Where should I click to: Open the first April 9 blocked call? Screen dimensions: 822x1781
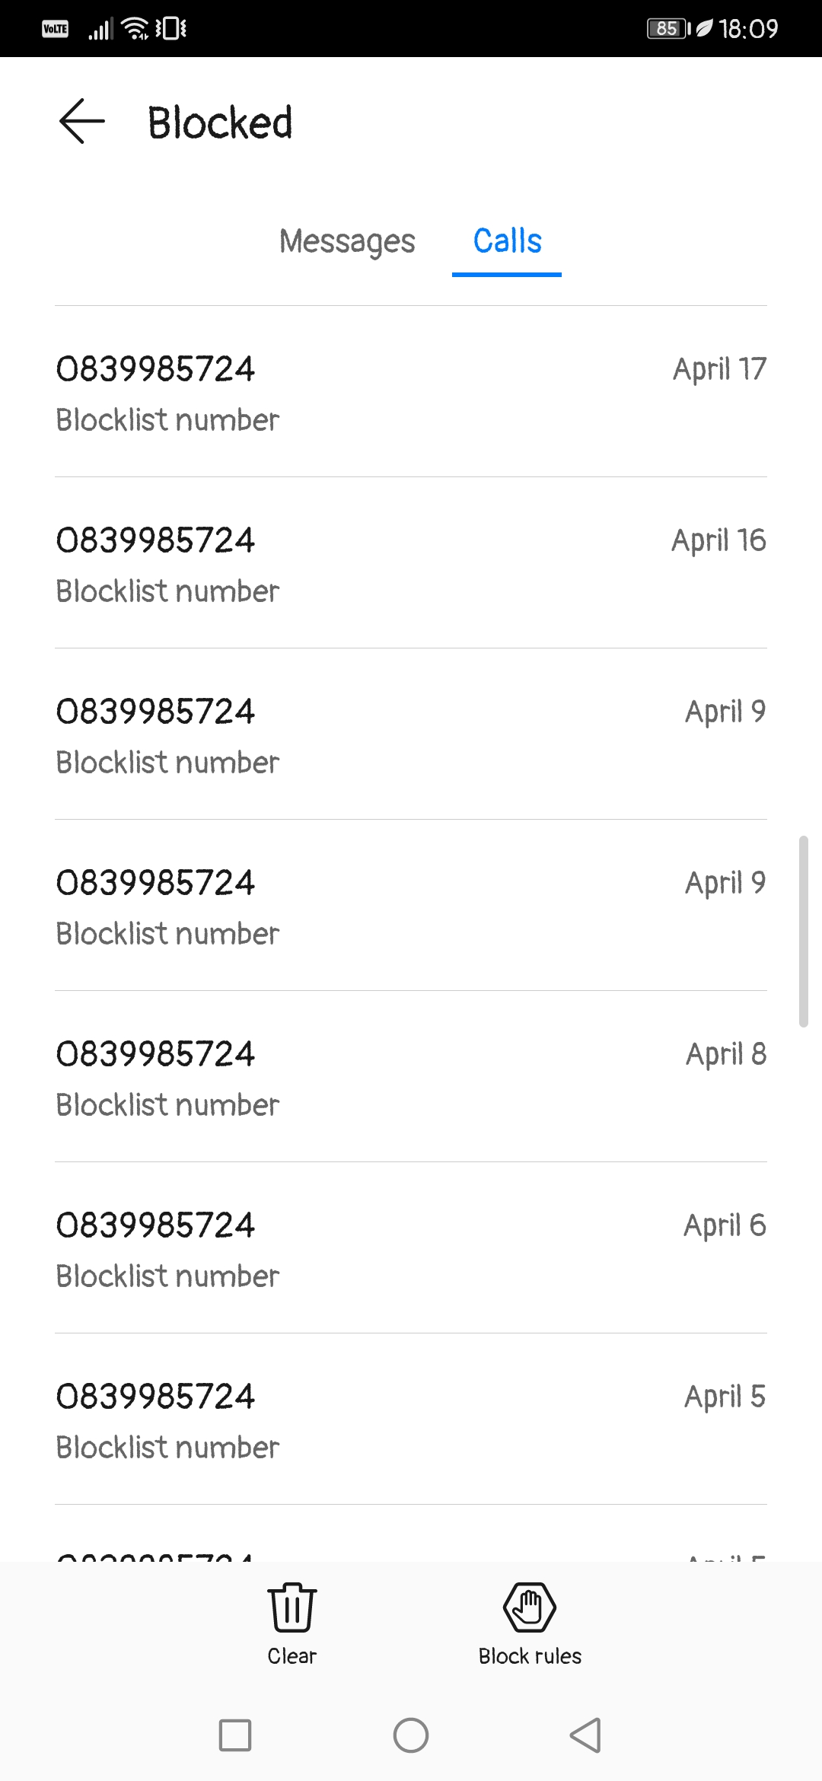[411, 734]
